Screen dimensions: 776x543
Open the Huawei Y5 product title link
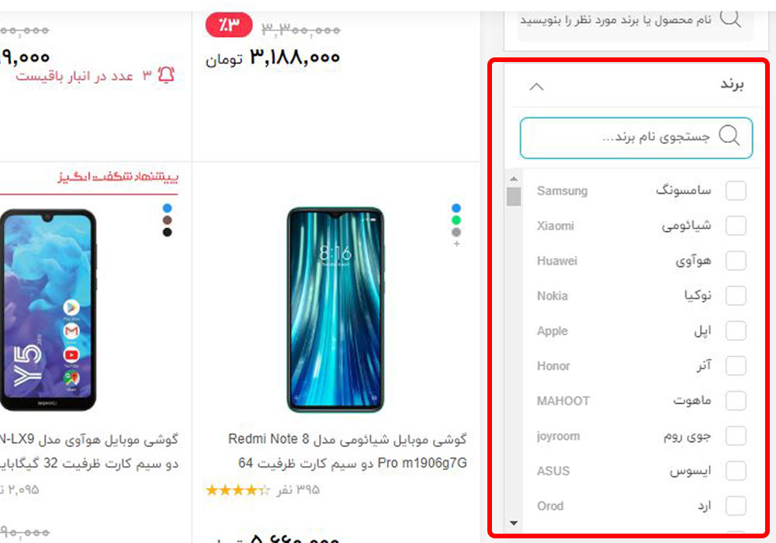pos(89,451)
